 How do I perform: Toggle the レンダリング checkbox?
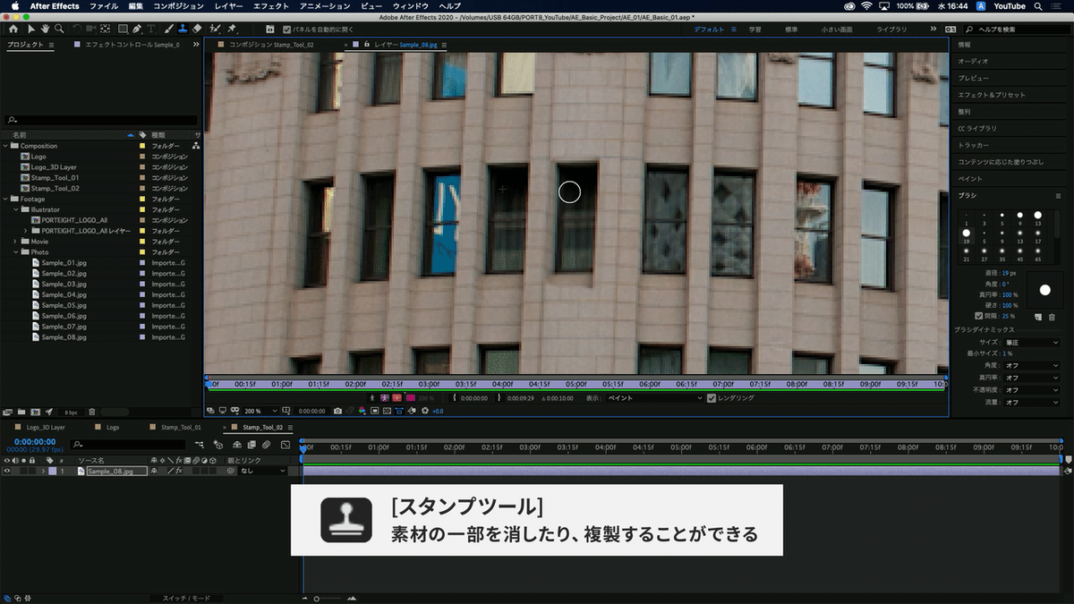[710, 399]
